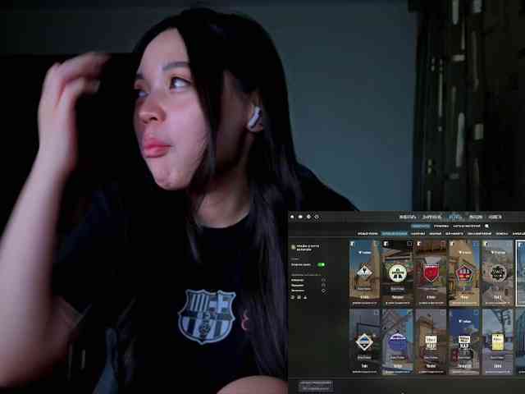
Task: Toggle the green switch in left panel
Action: point(321,264)
